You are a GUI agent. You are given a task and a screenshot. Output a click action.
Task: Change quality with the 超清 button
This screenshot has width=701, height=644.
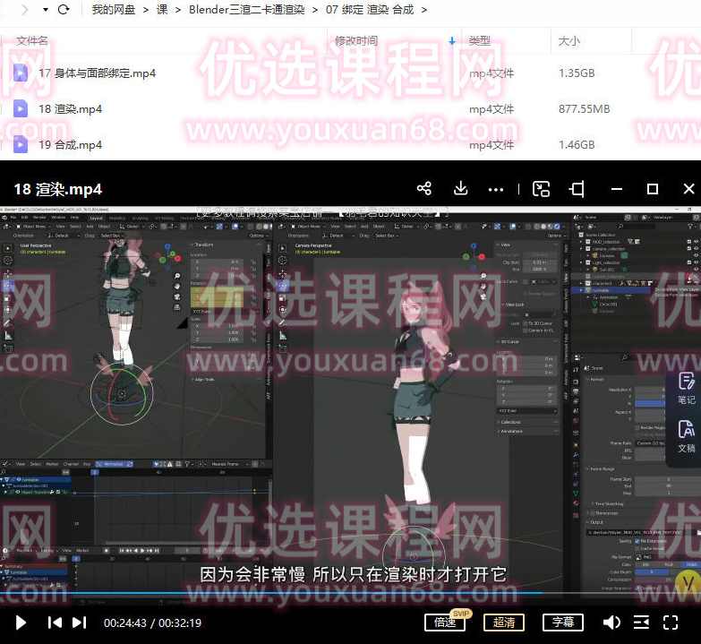tap(504, 623)
